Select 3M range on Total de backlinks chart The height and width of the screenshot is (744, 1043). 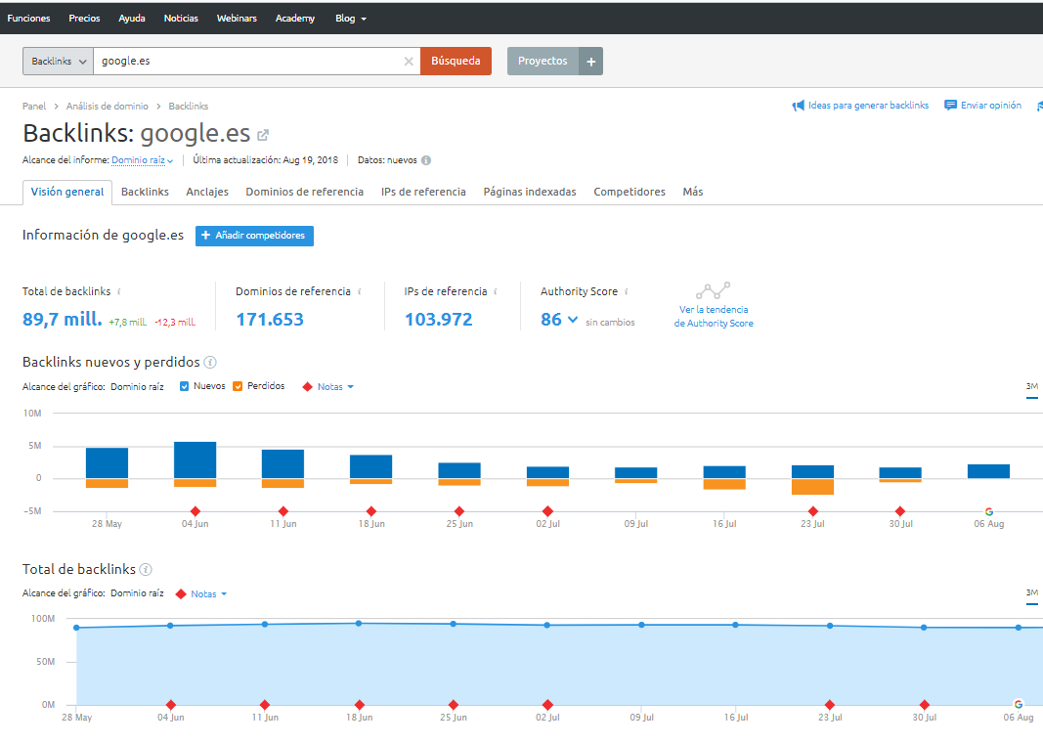point(1031,592)
